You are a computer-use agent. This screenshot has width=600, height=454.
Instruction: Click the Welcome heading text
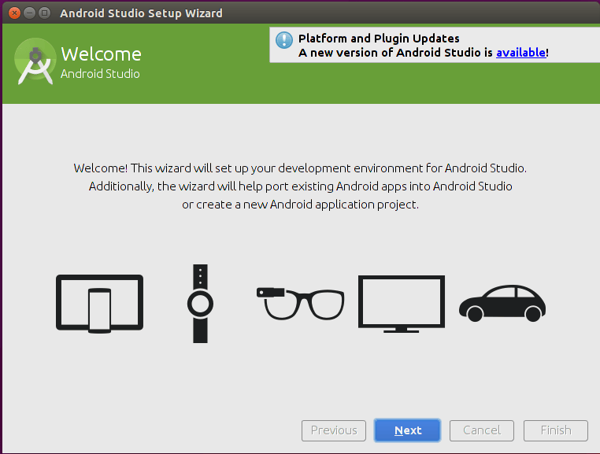click(101, 54)
